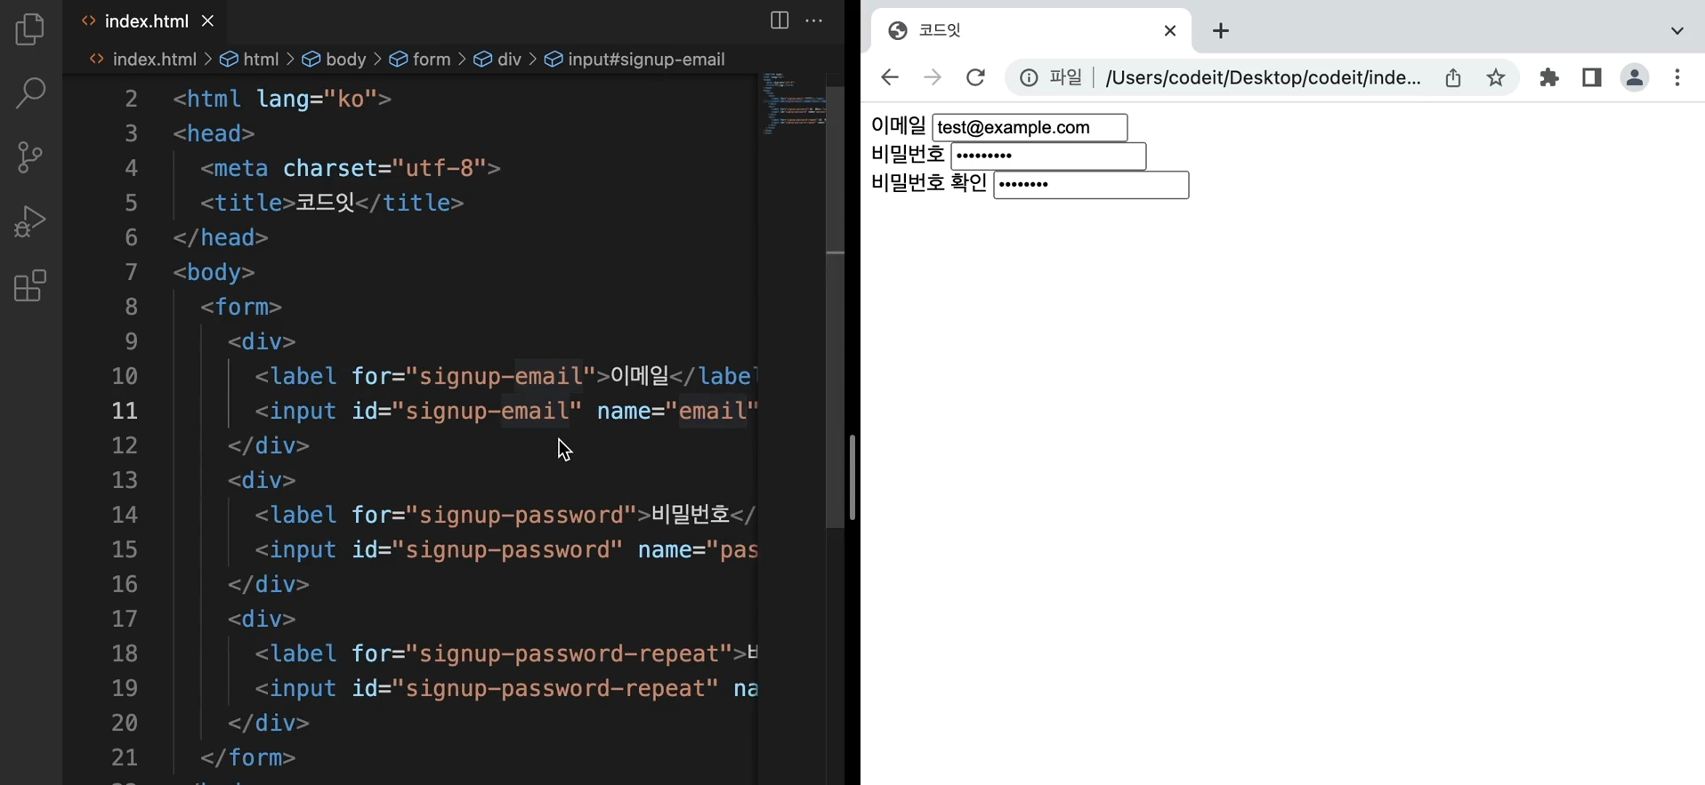Focus the 비밀번호 확인 password field
Image resolution: width=1705 pixels, height=785 pixels.
click(1091, 185)
